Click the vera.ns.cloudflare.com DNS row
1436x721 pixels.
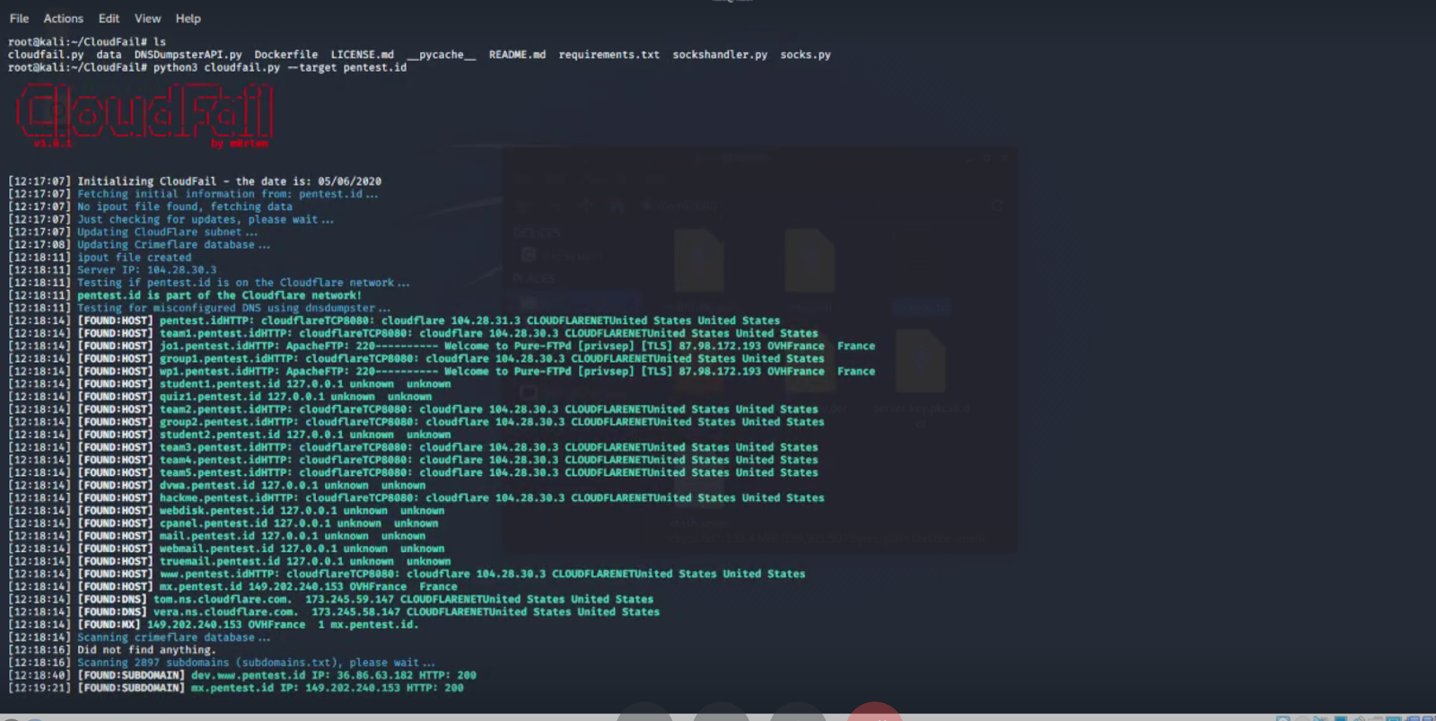(x=334, y=611)
